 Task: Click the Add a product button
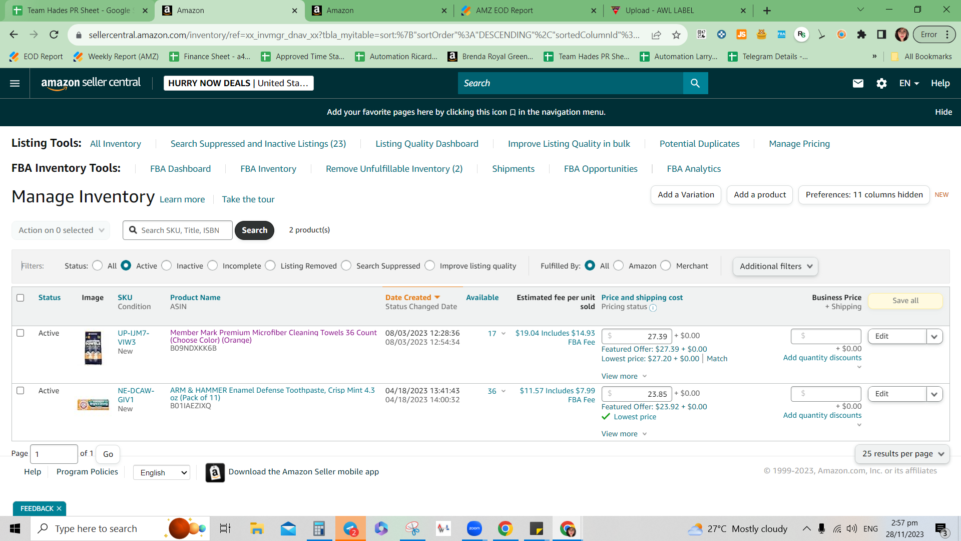coord(760,195)
